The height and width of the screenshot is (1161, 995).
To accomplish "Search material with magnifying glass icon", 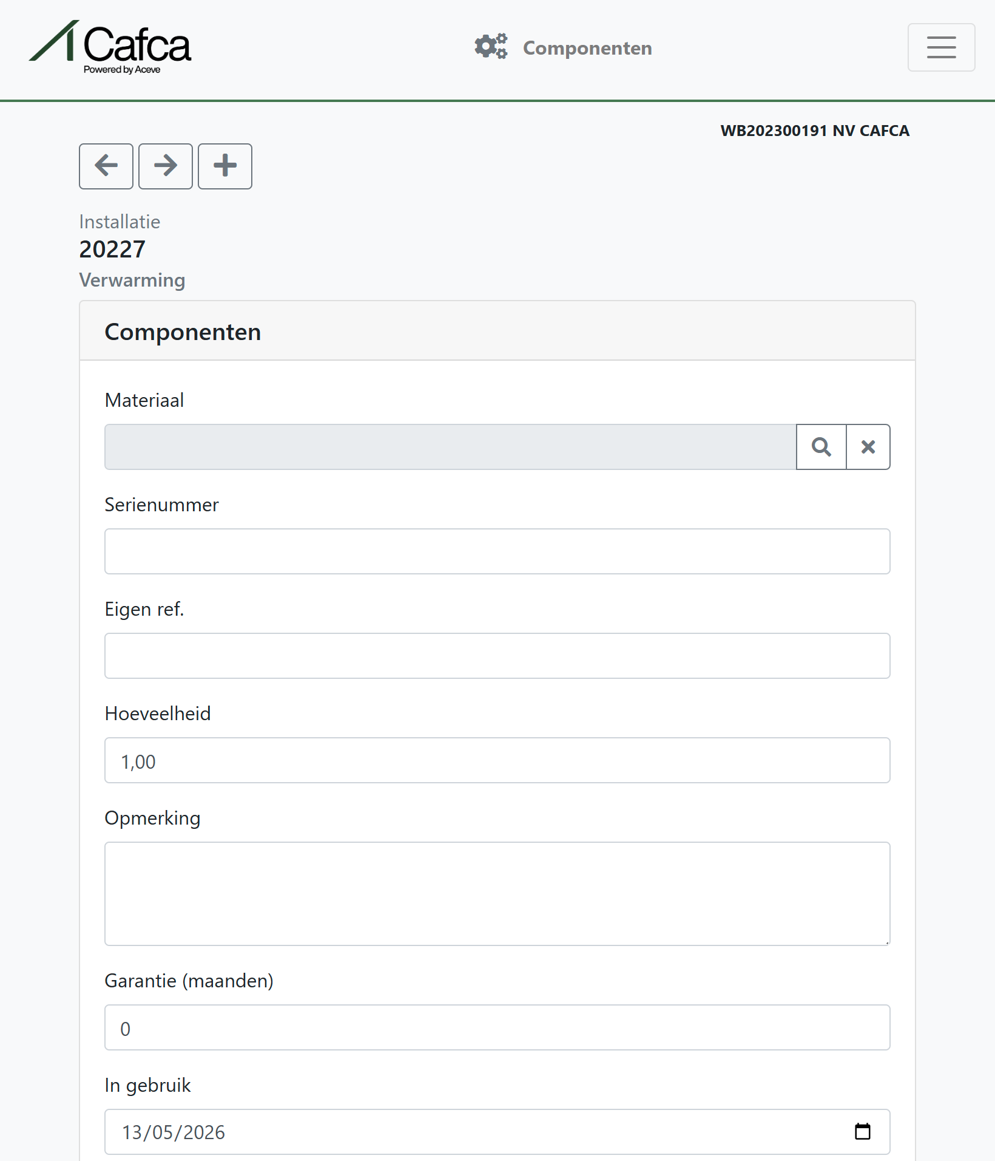I will tap(821, 447).
